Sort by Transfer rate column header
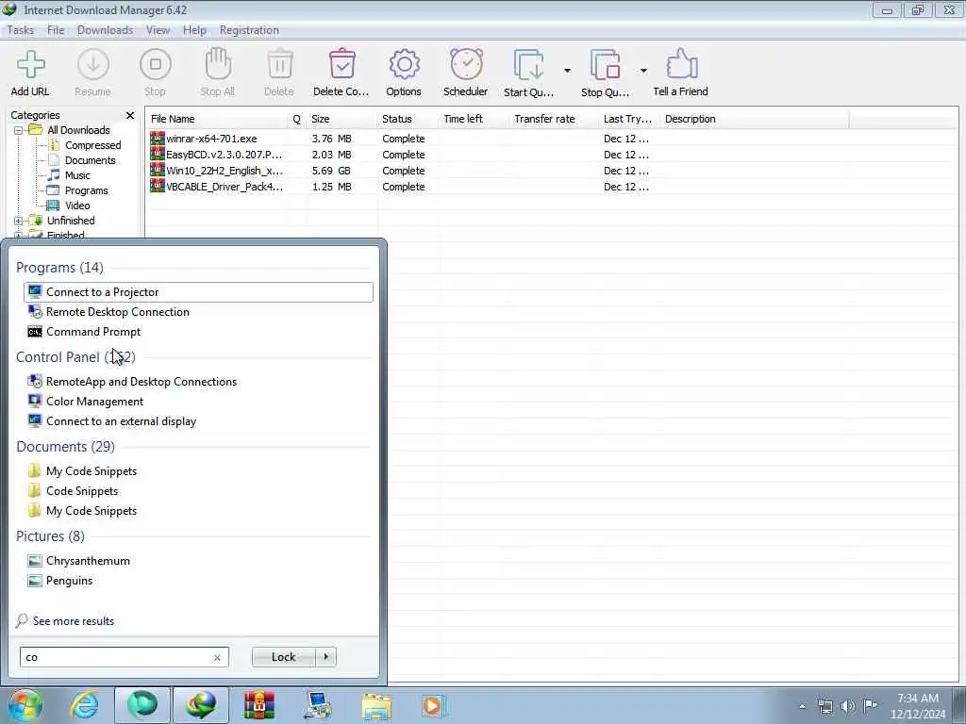The height and width of the screenshot is (724, 966). point(554,119)
